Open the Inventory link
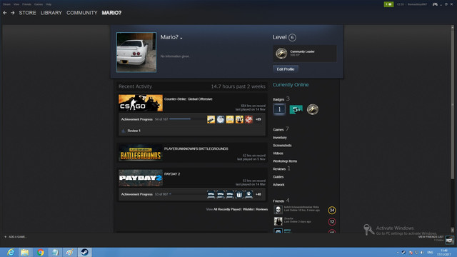 click(280, 138)
